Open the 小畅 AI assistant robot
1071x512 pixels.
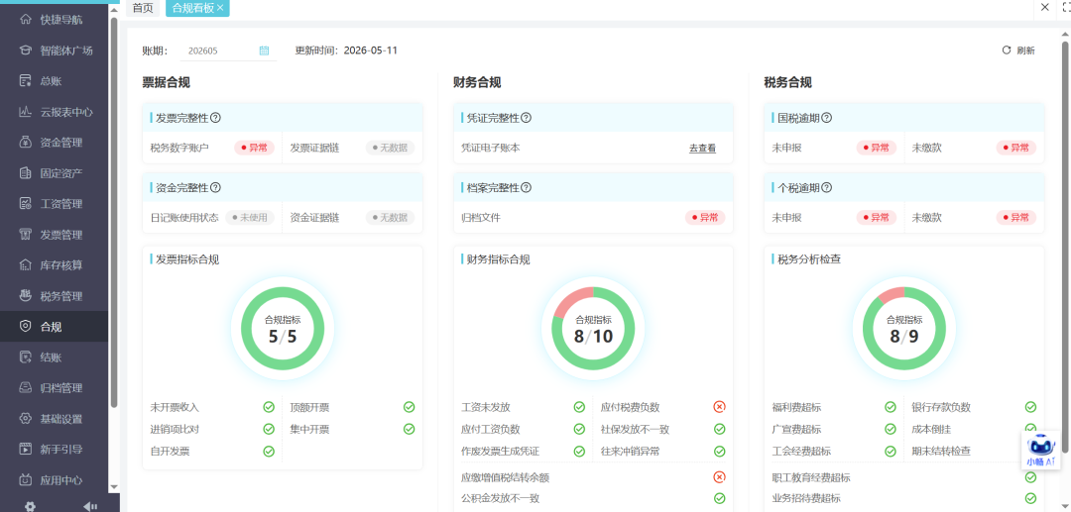(1041, 449)
